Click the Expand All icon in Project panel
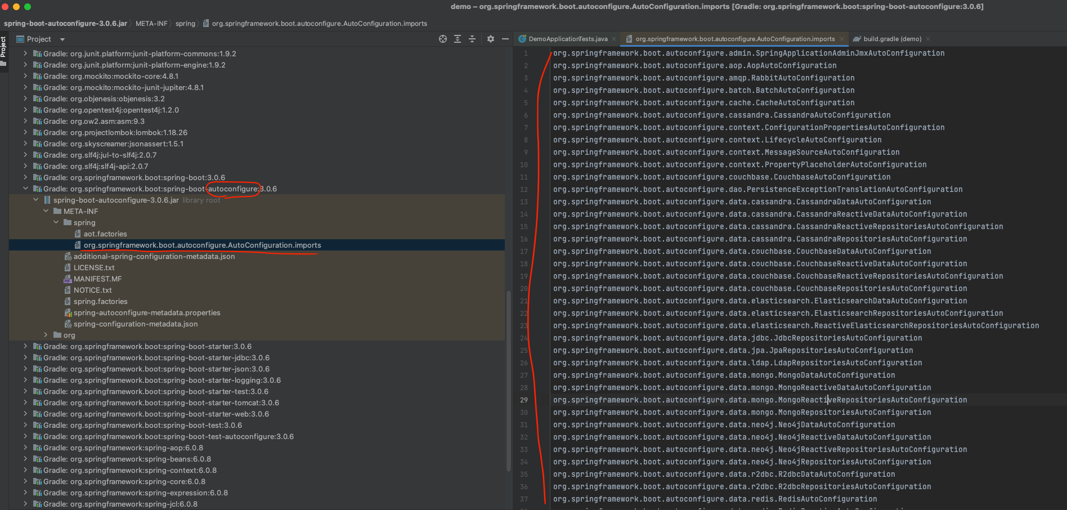Screen dimensions: 1067x510 (x=458, y=39)
